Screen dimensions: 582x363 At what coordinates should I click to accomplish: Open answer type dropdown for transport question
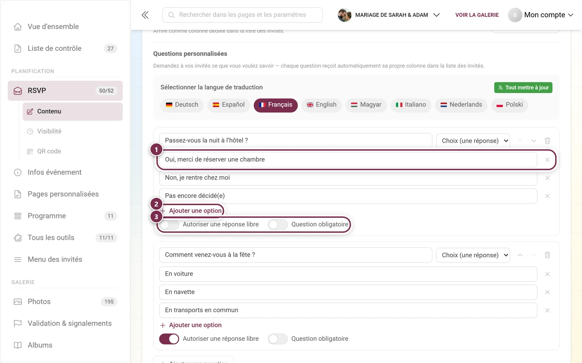pyautogui.click(x=473, y=255)
